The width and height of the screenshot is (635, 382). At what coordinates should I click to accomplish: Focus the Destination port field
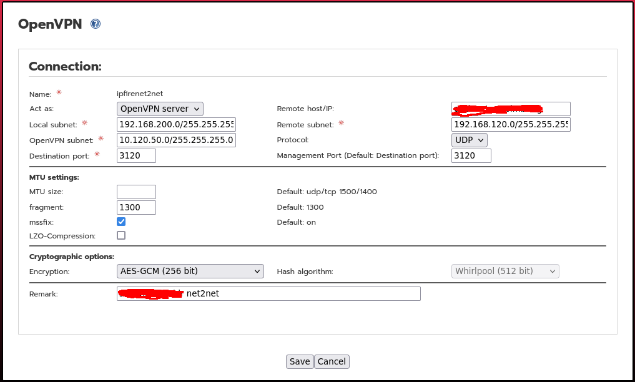coord(137,156)
